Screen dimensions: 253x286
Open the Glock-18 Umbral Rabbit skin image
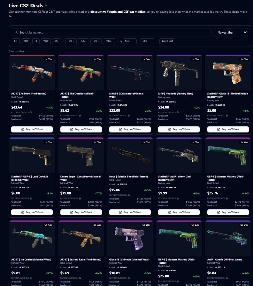pos(228,72)
